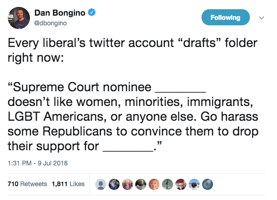Open the @dbongino handle link
This screenshot has height=200, width=277.
click(50, 23)
